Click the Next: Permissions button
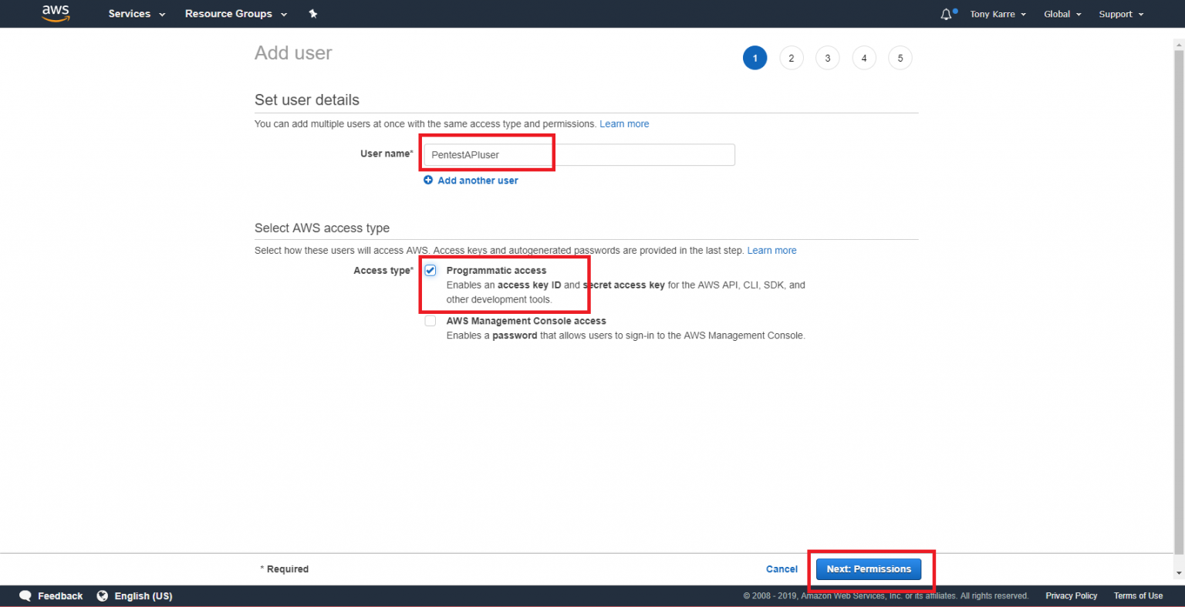The height and width of the screenshot is (607, 1185). click(869, 569)
